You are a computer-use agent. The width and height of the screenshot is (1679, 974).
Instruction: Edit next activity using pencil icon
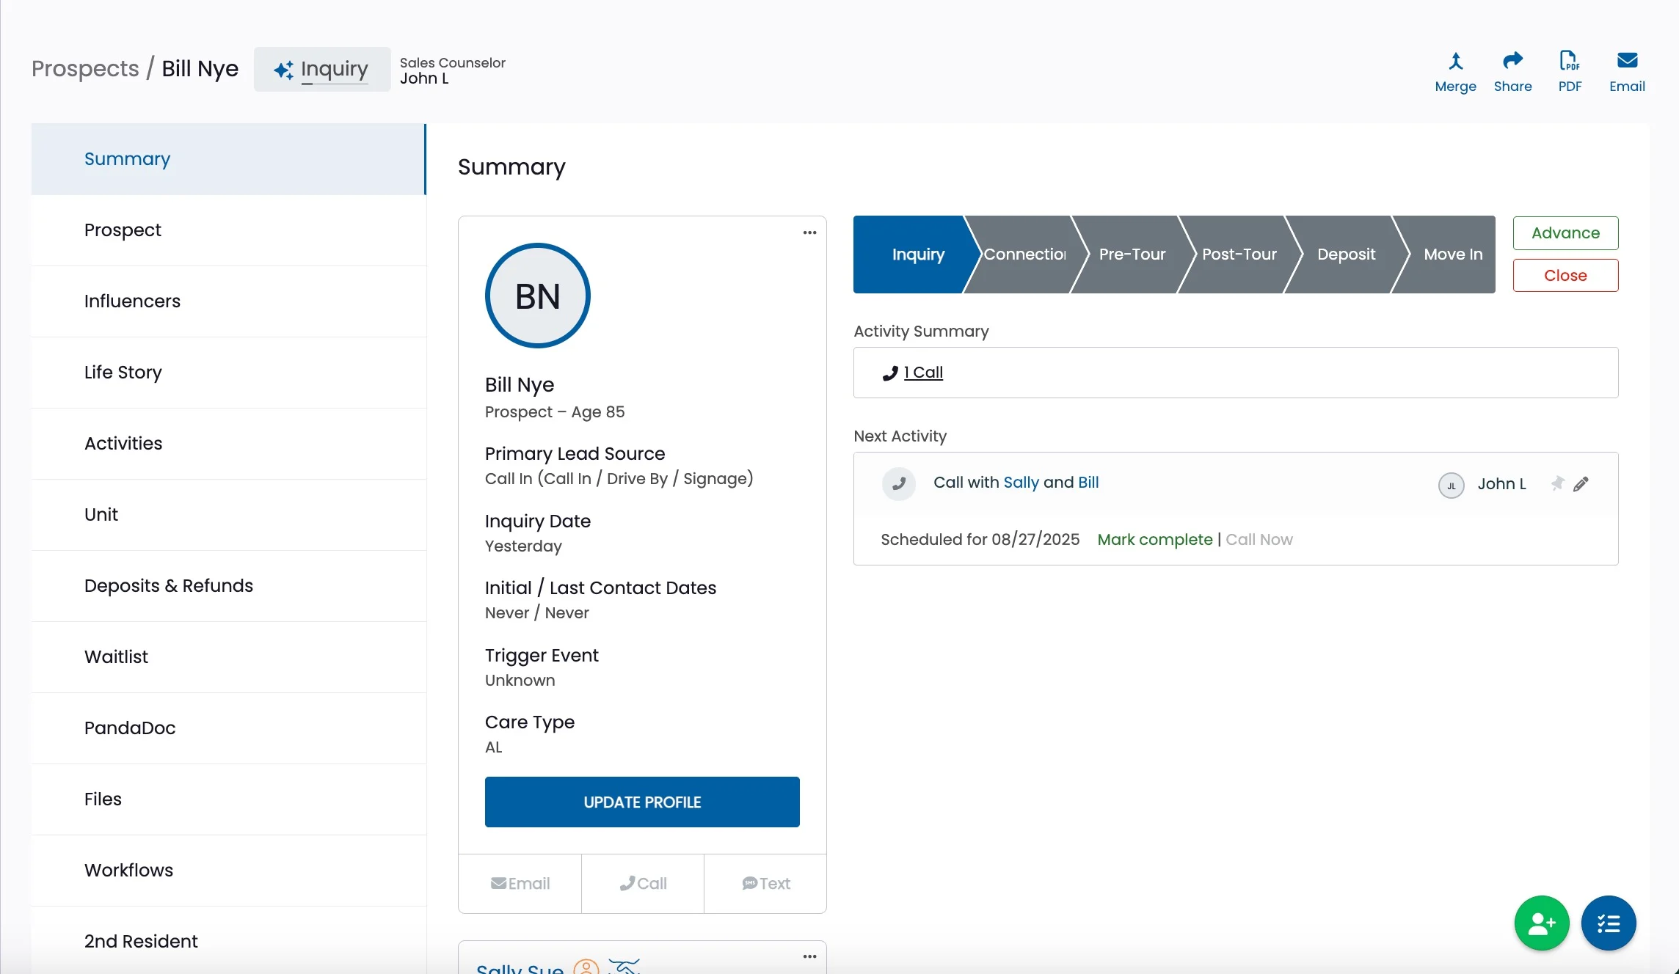[1581, 483]
